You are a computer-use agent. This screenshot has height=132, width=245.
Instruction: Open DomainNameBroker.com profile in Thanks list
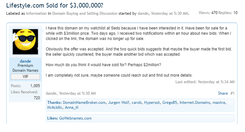tap(84, 103)
